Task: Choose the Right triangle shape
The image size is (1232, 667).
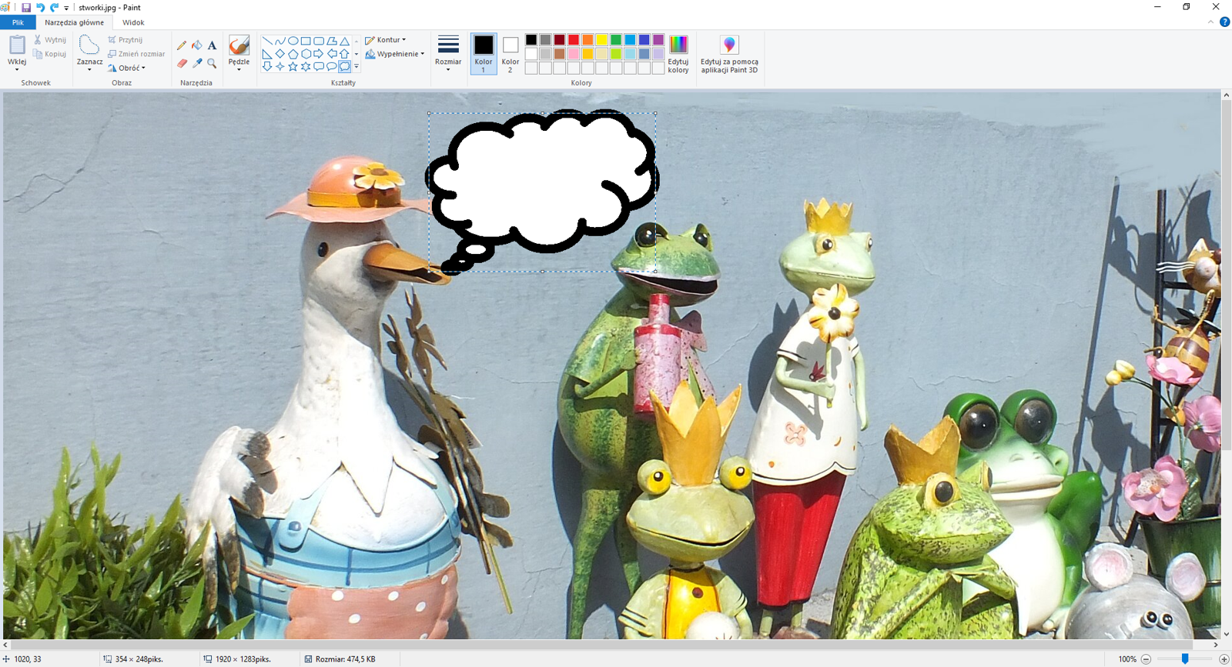Action: point(267,54)
